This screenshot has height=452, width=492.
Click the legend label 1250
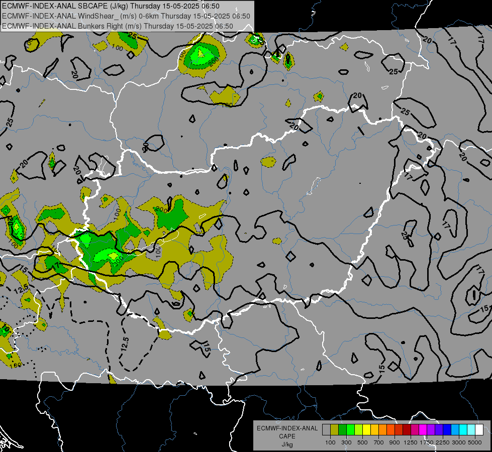click(411, 442)
